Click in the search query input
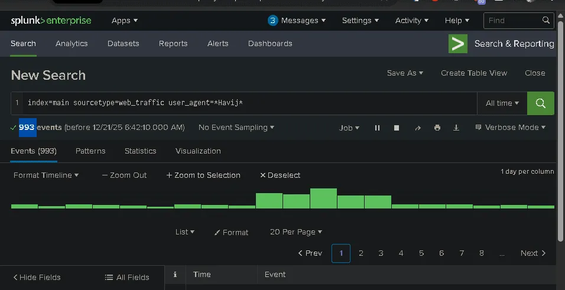The image size is (565, 290). [248, 103]
